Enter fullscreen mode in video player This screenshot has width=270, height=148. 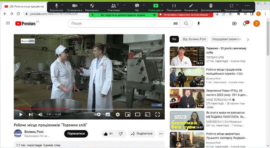(x=157, y=115)
